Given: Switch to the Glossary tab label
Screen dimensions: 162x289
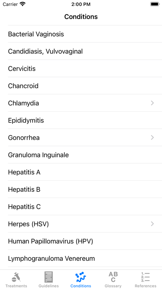Looking at the screenshot, I should [x=113, y=286].
